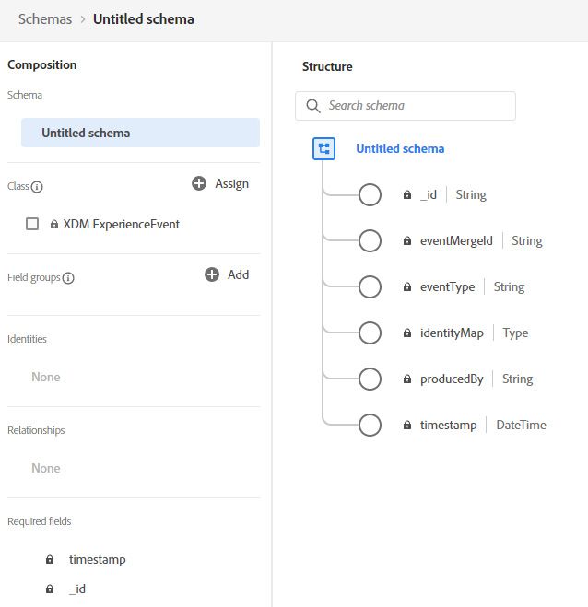
Task: Click None under Relationships
Action: pyautogui.click(x=46, y=468)
